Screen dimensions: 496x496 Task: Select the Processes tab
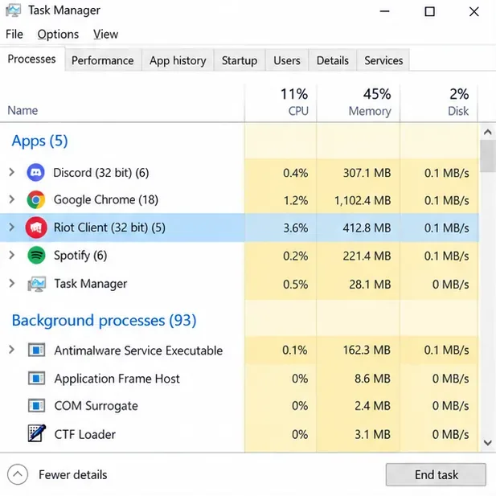(31, 59)
